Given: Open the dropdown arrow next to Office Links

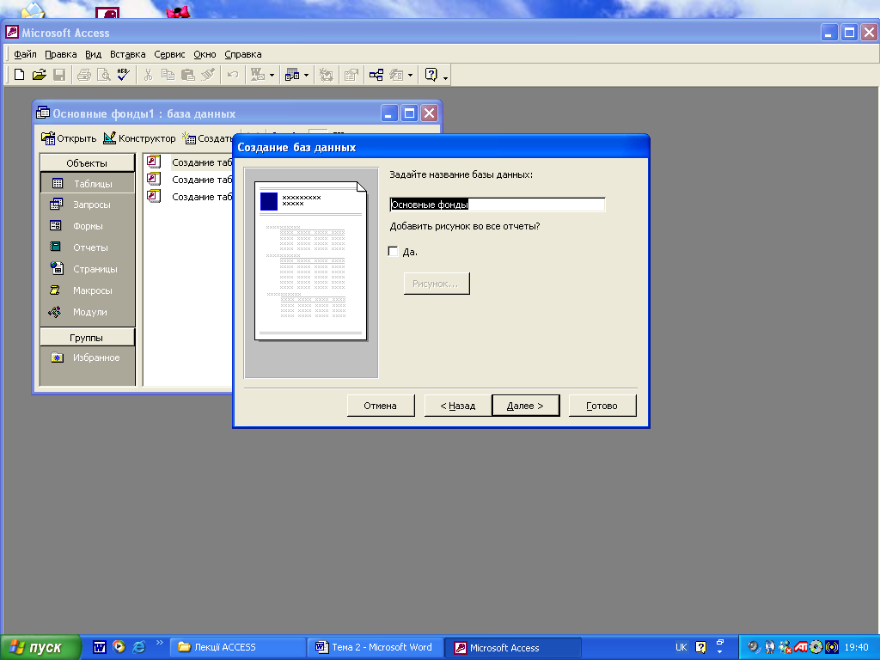Looking at the screenshot, I should tap(272, 76).
